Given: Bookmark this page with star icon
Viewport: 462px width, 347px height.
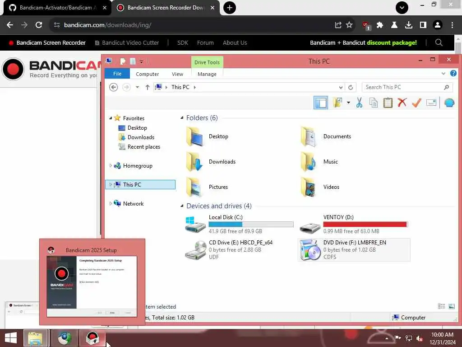Looking at the screenshot, I should 349,25.
